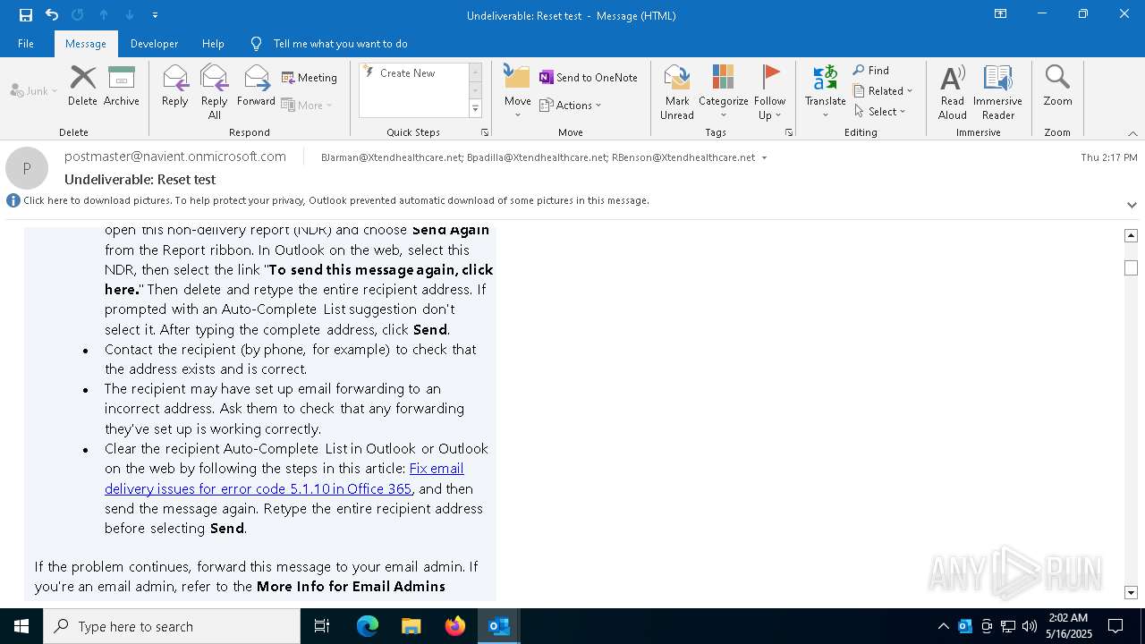Open the Categorize color menu
This screenshot has height=644, width=1145.
(x=723, y=92)
